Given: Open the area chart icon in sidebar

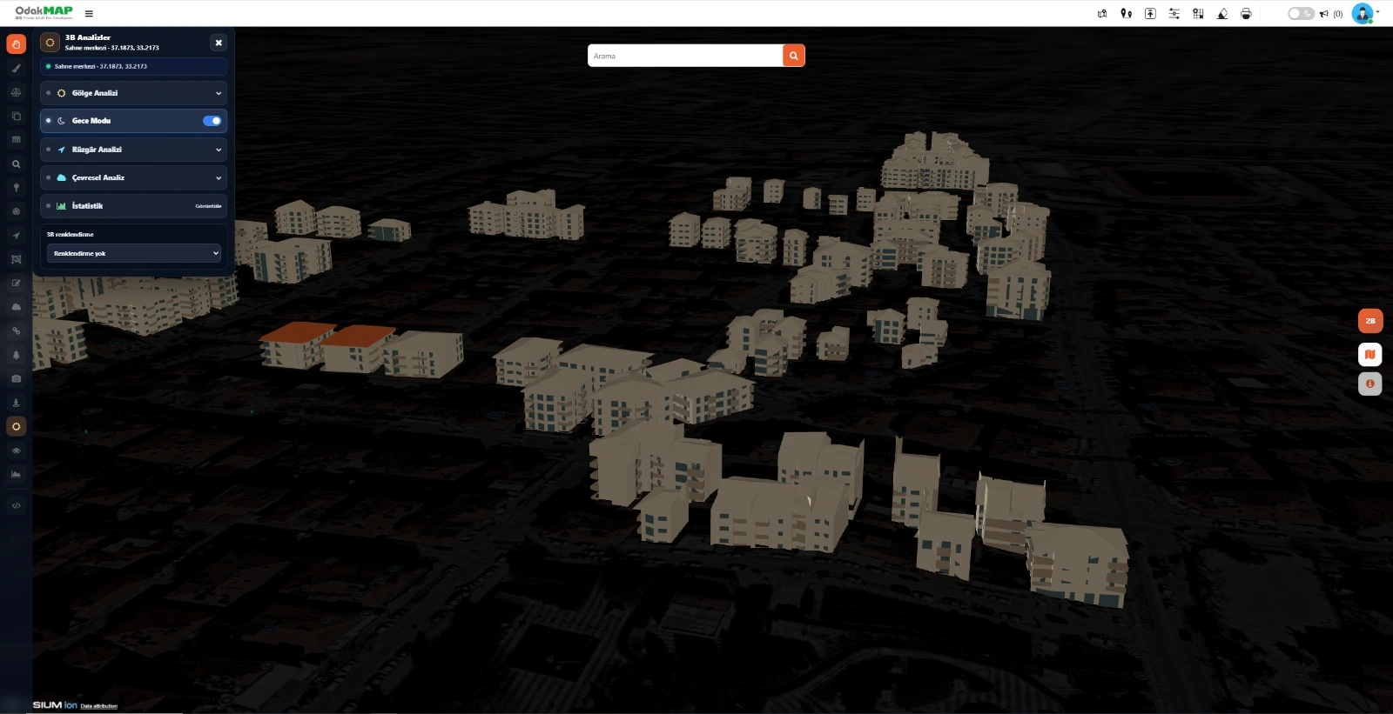Looking at the screenshot, I should point(17,474).
